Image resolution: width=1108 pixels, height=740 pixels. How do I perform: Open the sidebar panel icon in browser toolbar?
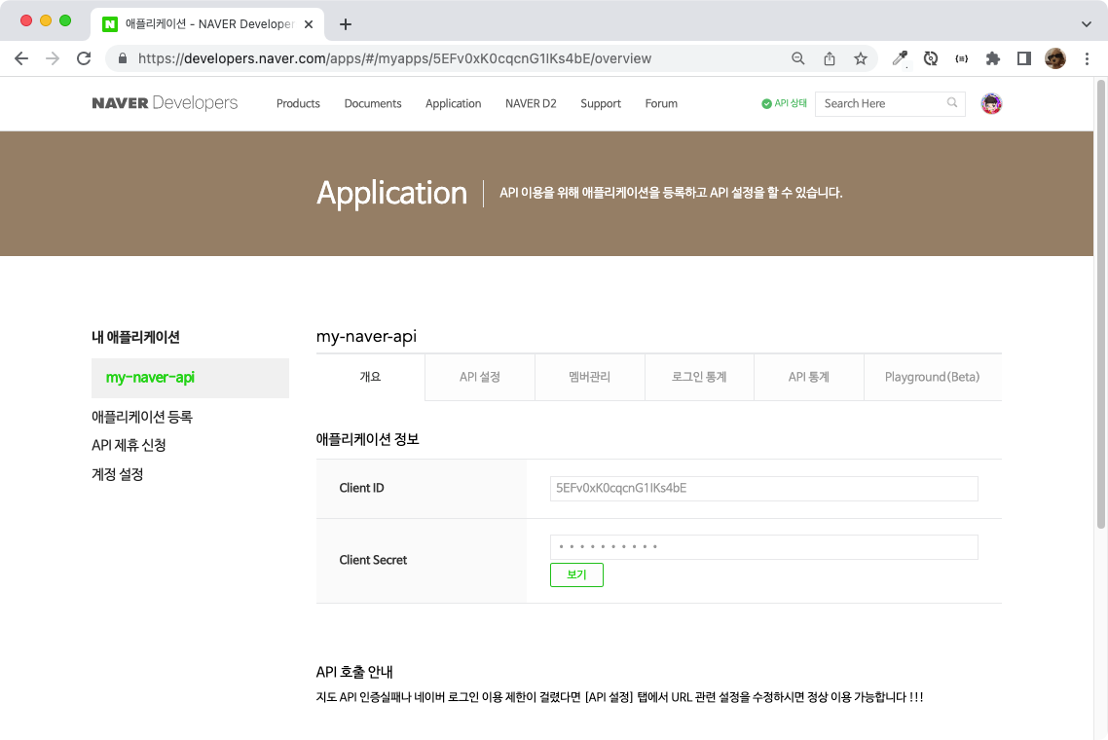click(x=1023, y=58)
